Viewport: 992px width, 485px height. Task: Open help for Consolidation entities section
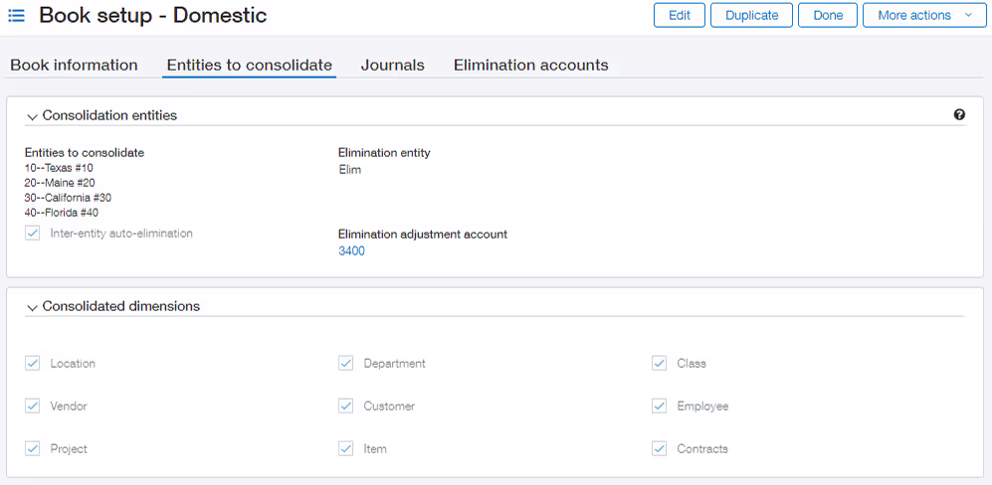(959, 114)
